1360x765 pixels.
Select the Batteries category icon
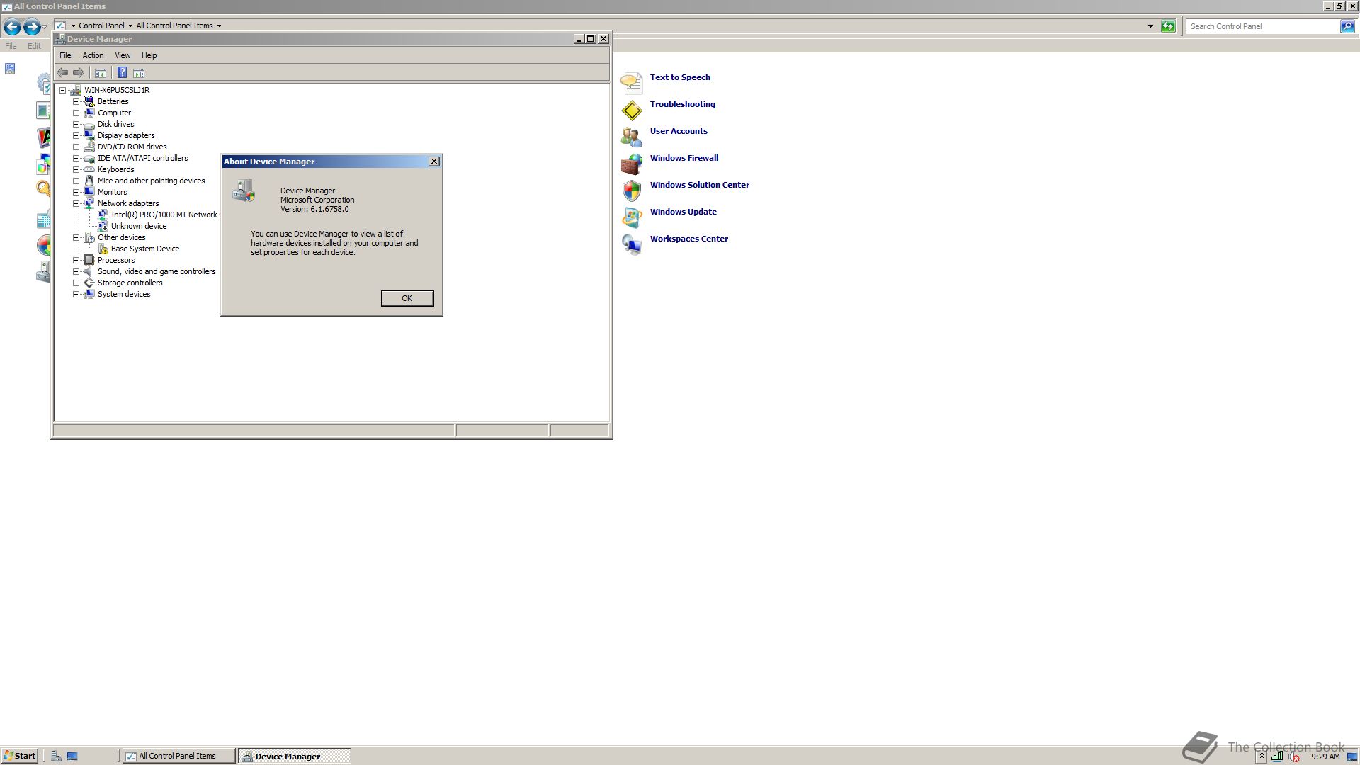click(89, 101)
